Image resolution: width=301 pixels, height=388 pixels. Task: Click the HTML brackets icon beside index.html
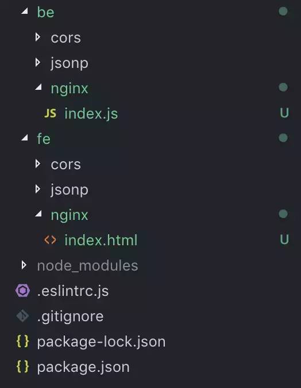50,240
